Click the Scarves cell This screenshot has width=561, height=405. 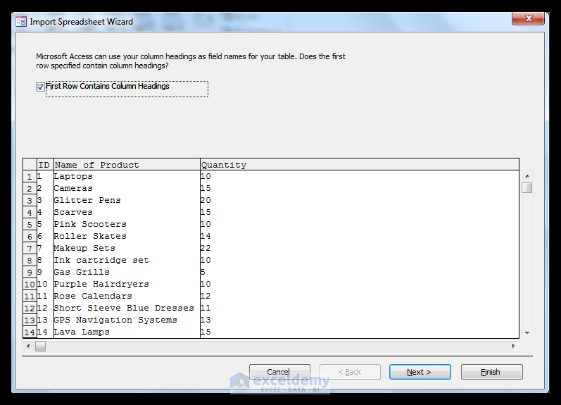(127, 212)
